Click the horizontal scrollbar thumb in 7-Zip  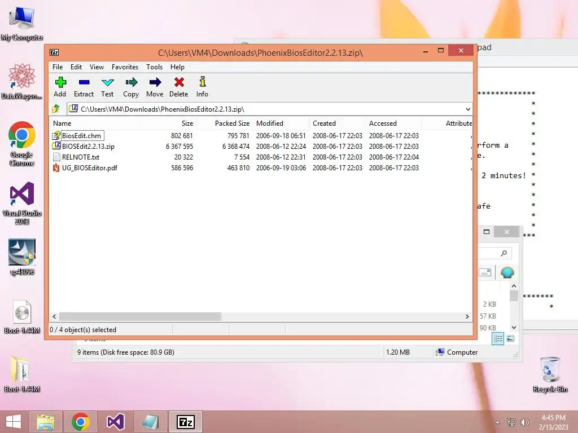coord(140,316)
